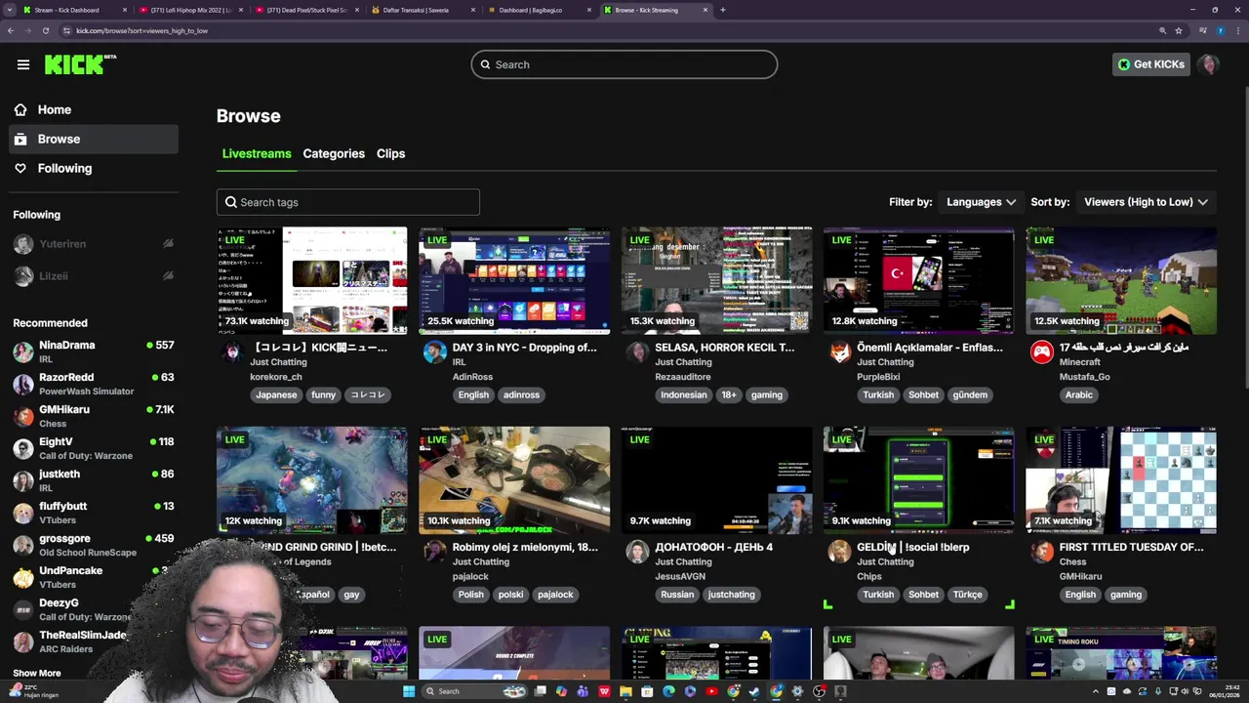Switch to the Clips tab

coord(390,153)
